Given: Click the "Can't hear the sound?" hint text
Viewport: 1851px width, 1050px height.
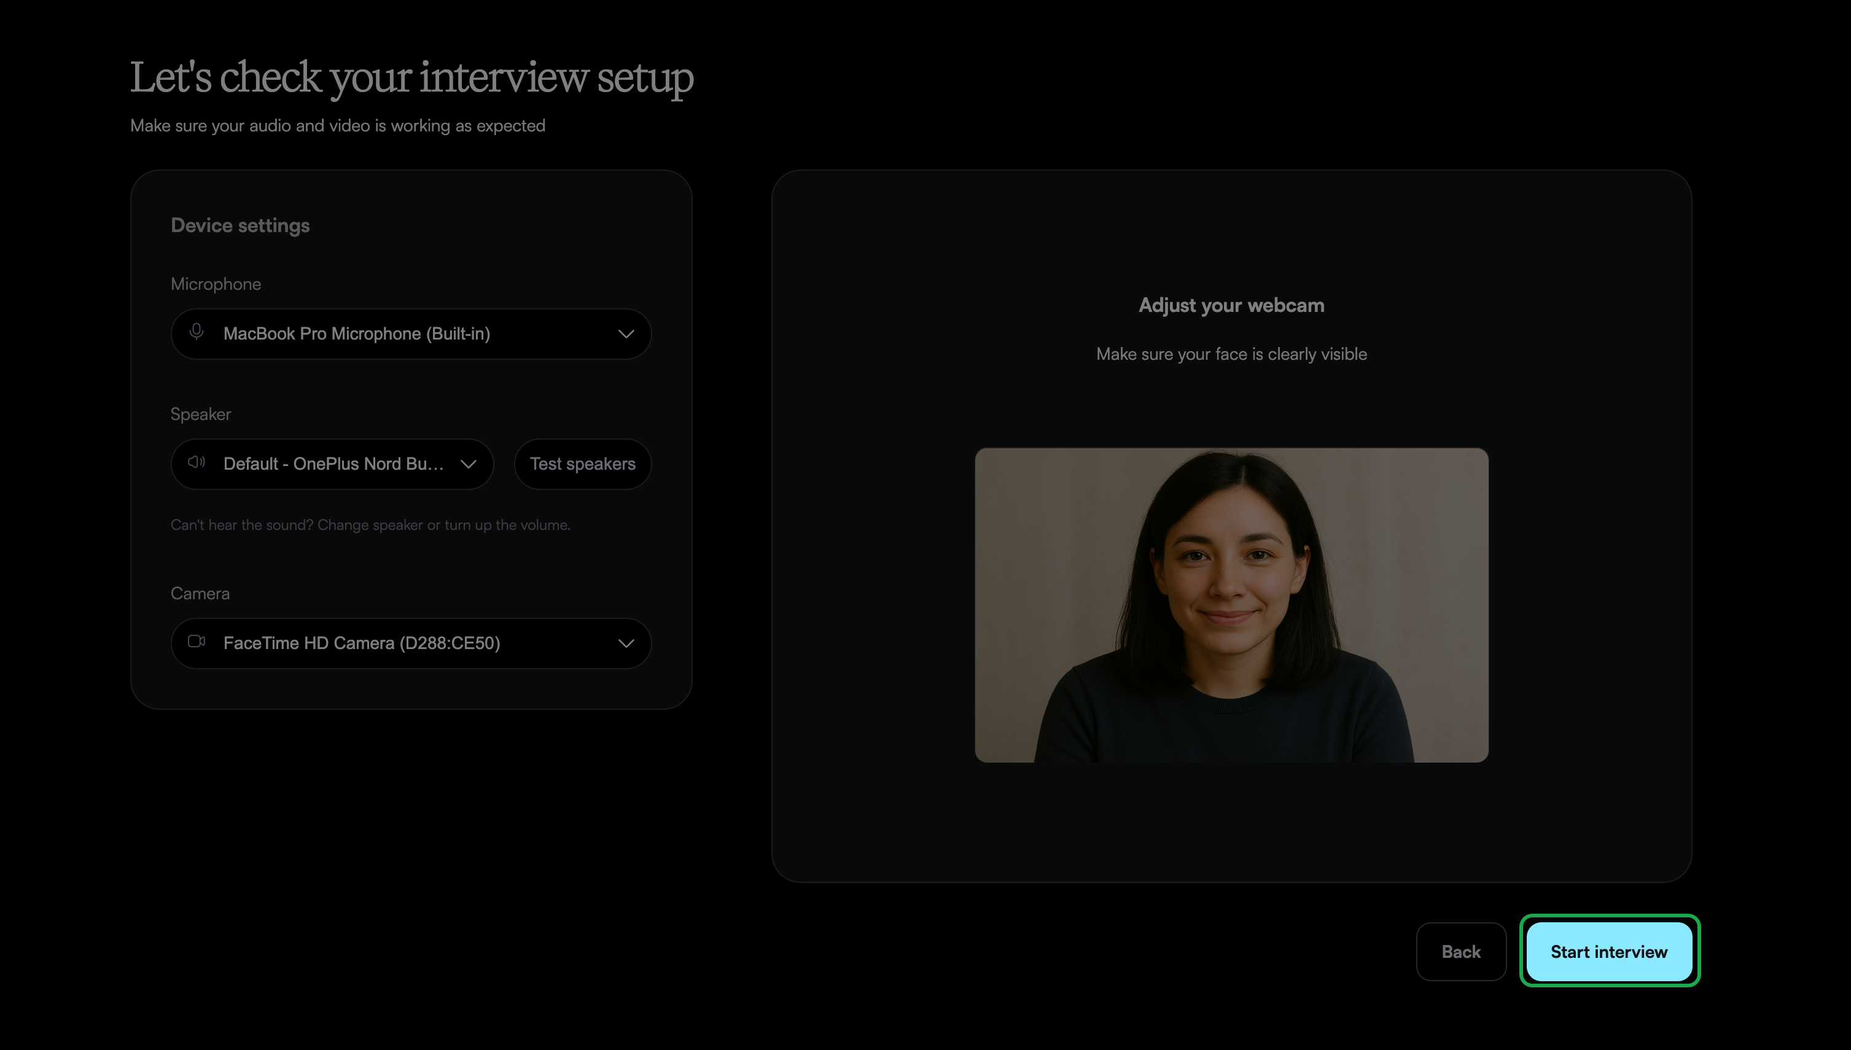Looking at the screenshot, I should tap(371, 525).
